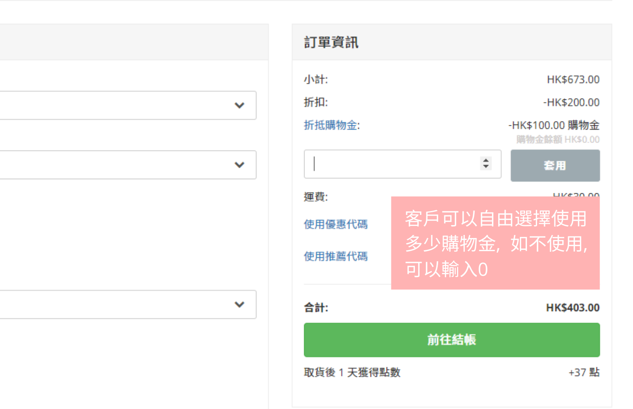Image resolution: width=633 pixels, height=409 pixels.
Task: Click the discount amount -HK$200.00
Action: click(571, 103)
